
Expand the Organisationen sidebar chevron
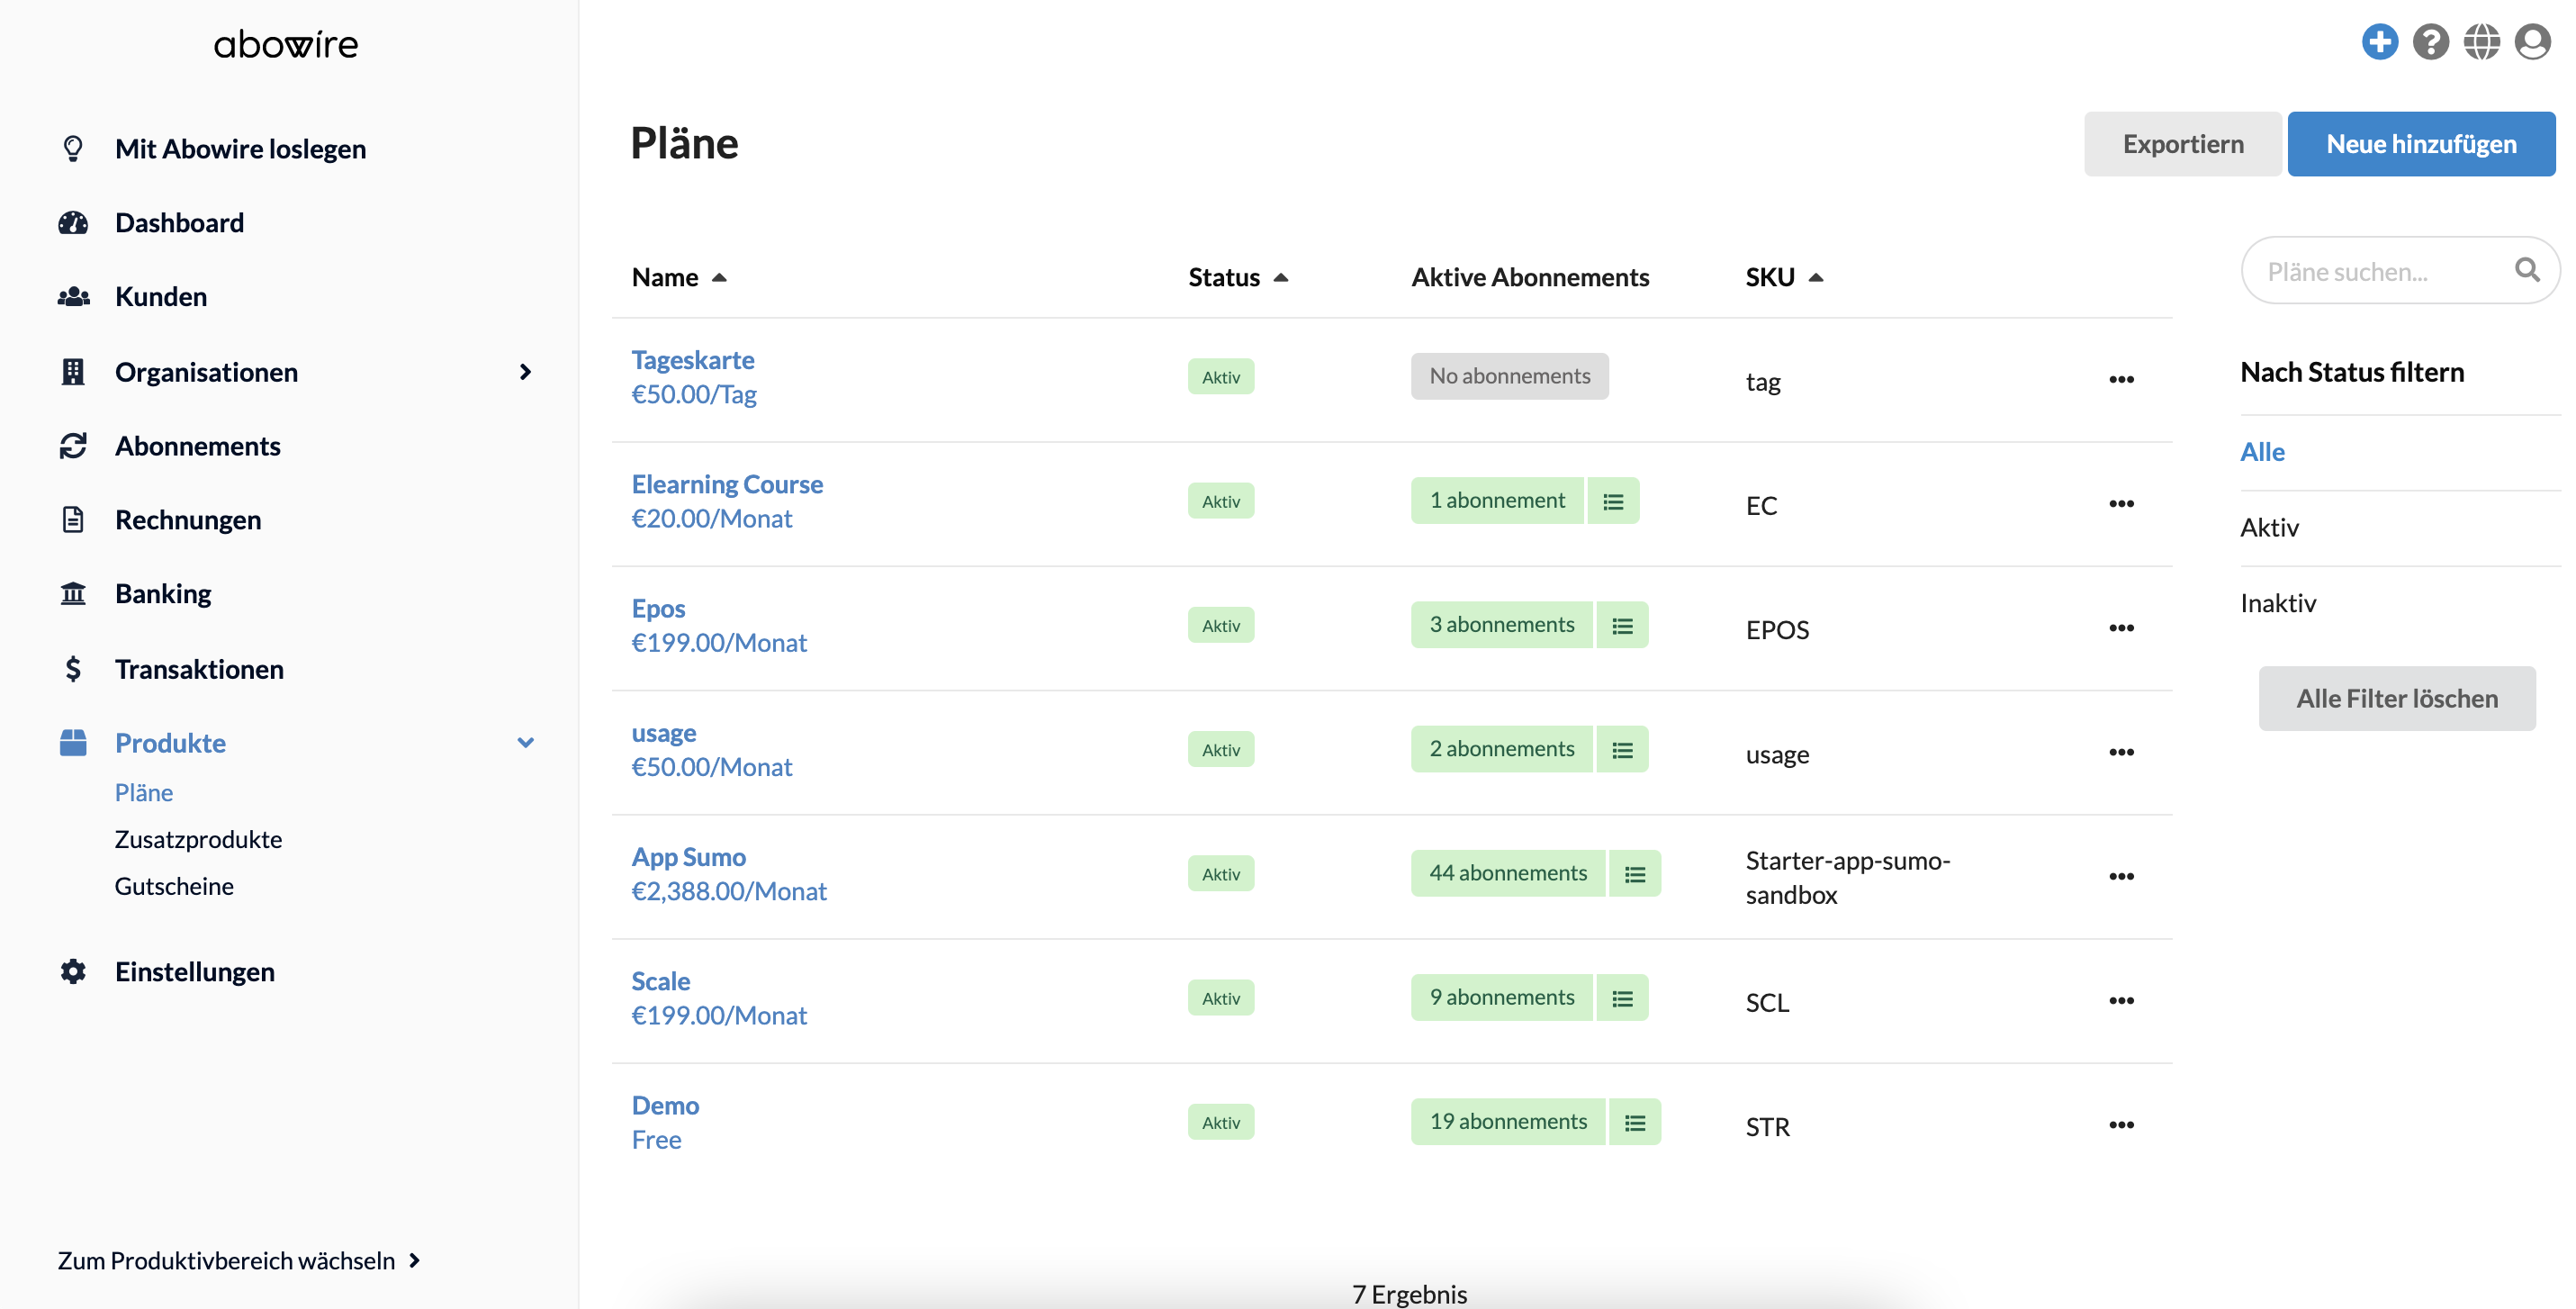coord(525,372)
